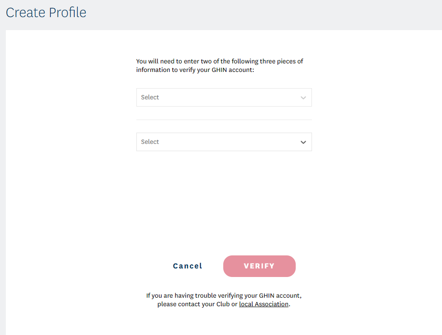
Task: Click the dark chevron in second dropdown
Action: 303,142
